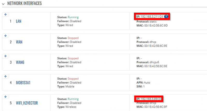The width and height of the screenshot is (207, 111).
Task: Click the move handle icon for WIFI_H2VECTOR row
Action: pyautogui.click(x=5, y=97)
